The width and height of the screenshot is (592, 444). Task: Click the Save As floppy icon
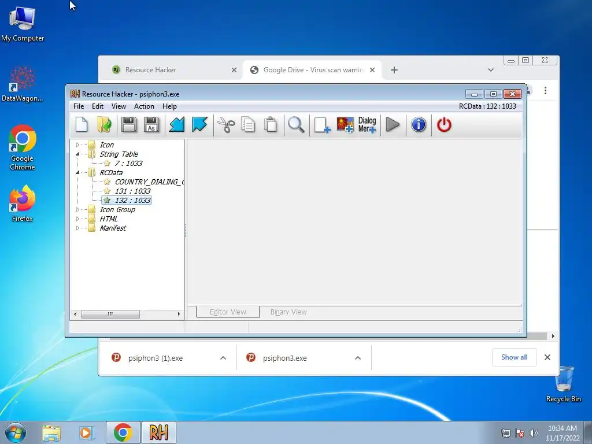click(152, 125)
